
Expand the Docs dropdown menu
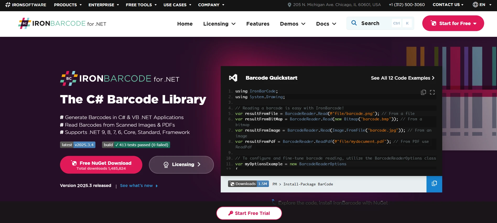point(326,24)
